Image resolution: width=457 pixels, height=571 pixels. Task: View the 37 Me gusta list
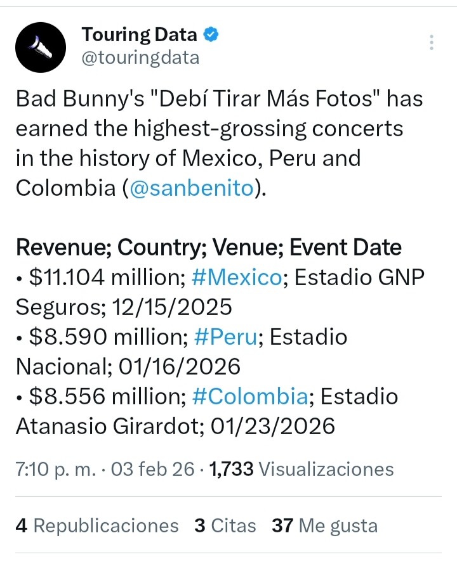coord(324,525)
